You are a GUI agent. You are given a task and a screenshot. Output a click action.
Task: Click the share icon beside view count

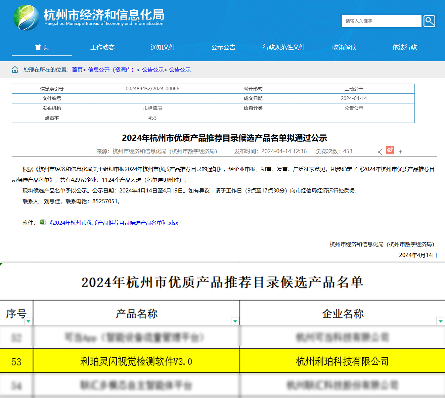[380, 152]
